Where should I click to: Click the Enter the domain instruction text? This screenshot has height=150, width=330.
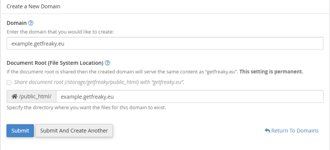tap(60, 32)
